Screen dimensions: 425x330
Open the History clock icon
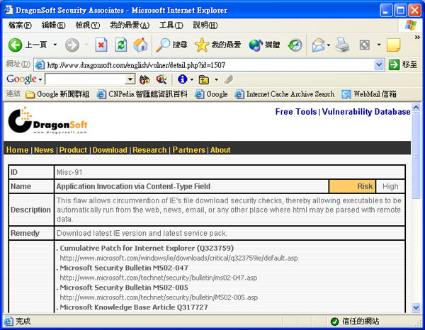pos(295,45)
